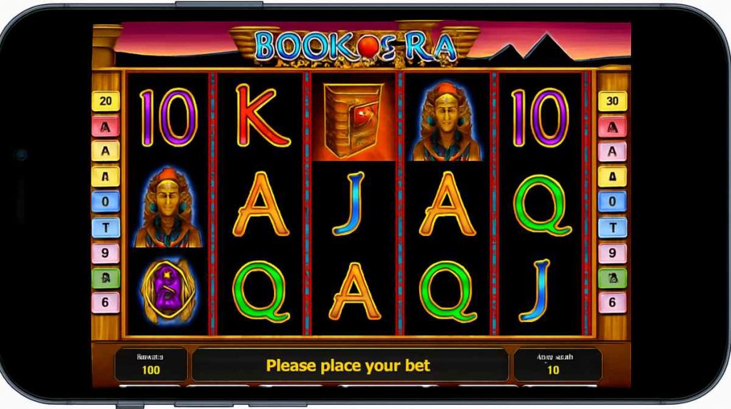Click the right blue T payline marker

(612, 227)
